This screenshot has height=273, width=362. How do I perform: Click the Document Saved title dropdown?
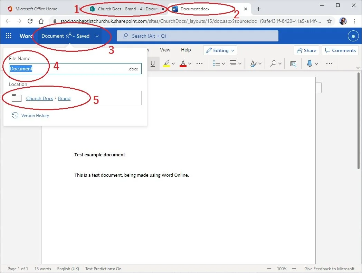click(70, 36)
